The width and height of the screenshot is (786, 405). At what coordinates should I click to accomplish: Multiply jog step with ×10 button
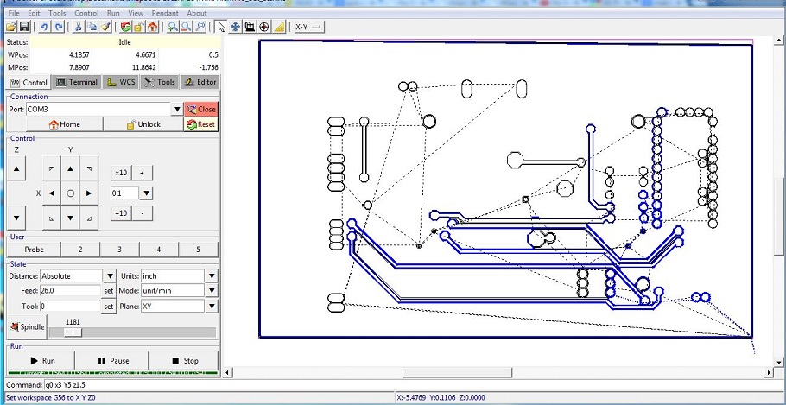(x=121, y=173)
